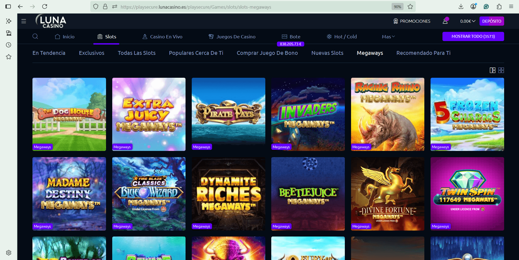Open Twin Spin Megaways game

coord(467,194)
